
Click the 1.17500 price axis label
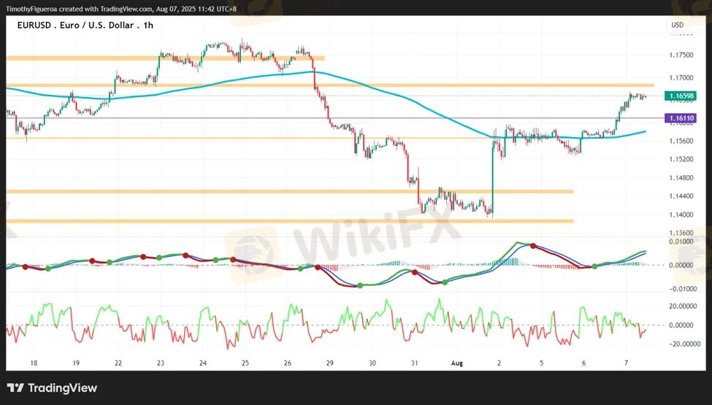(681, 55)
